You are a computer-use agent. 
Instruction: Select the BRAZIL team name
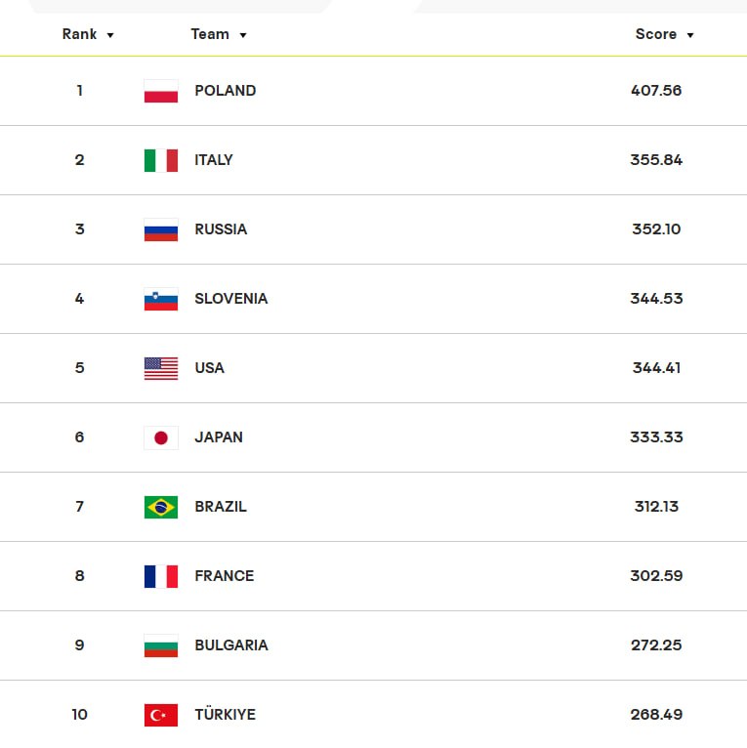pos(221,506)
